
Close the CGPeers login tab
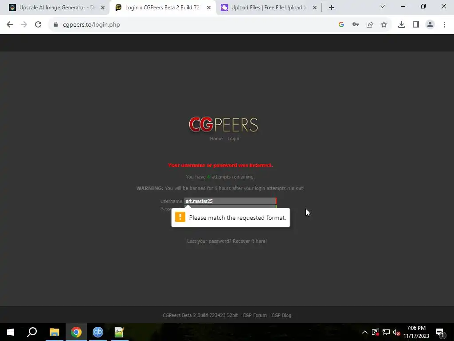(209, 8)
